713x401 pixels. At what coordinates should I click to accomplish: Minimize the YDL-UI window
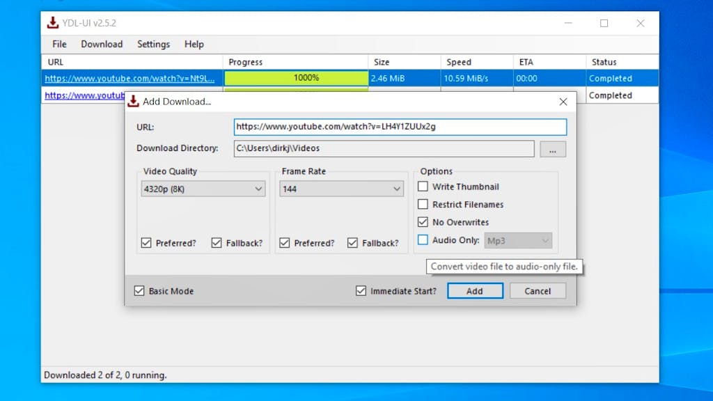click(x=568, y=23)
